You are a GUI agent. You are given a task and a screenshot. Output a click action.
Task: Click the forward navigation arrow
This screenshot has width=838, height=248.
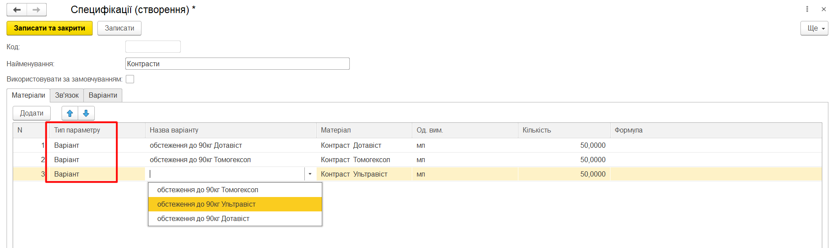coord(37,10)
